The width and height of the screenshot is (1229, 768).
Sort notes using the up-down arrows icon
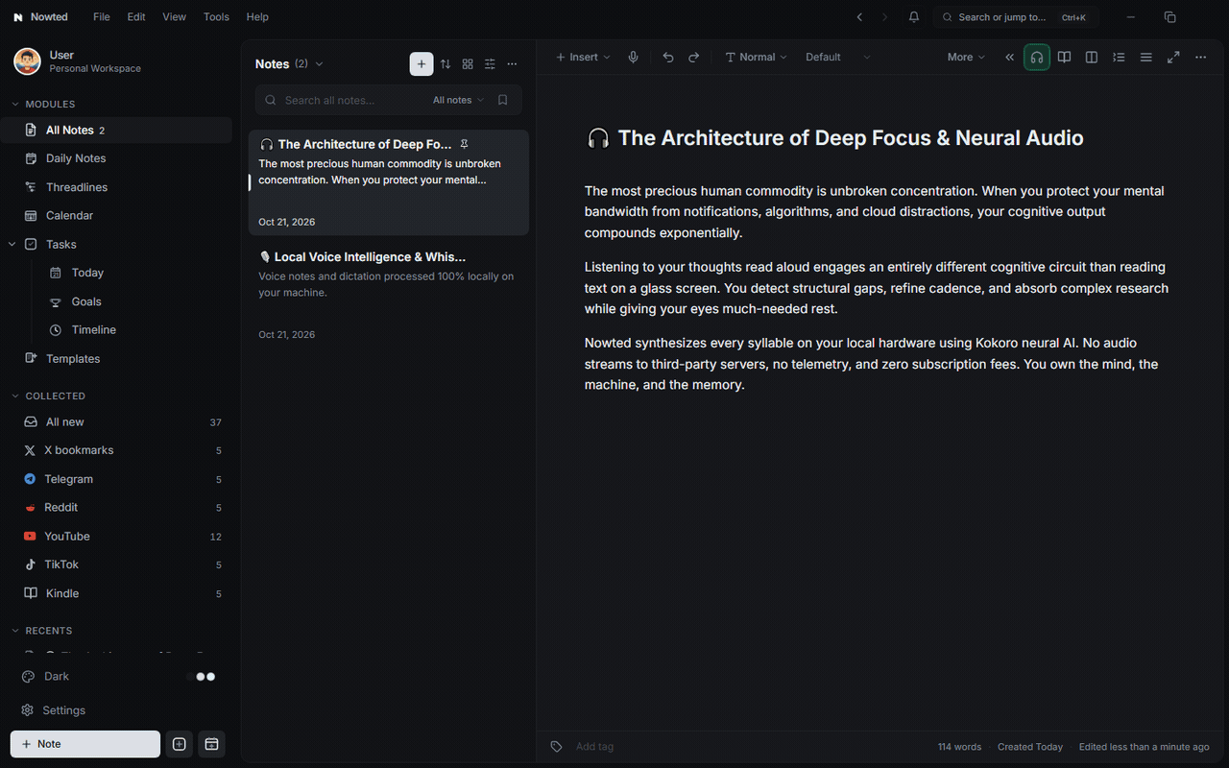click(446, 64)
